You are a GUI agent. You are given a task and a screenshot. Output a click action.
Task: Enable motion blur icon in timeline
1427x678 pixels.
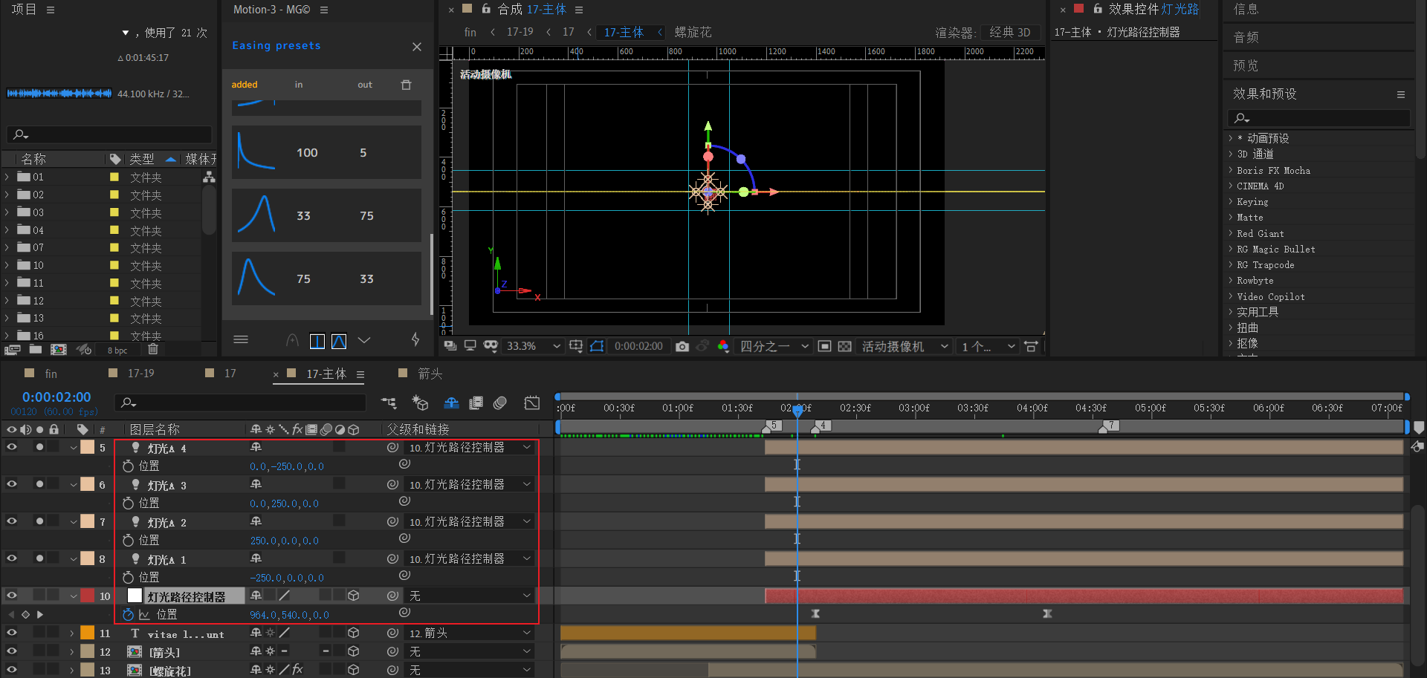[500, 402]
